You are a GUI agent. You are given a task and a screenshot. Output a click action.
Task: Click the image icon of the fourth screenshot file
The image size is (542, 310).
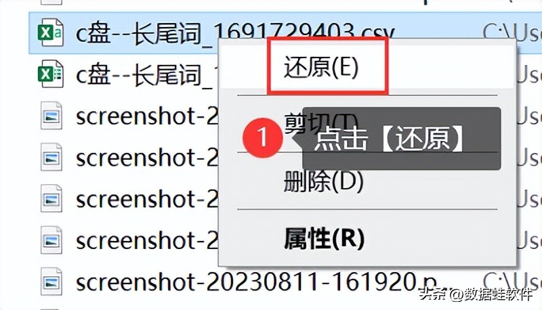click(51, 240)
